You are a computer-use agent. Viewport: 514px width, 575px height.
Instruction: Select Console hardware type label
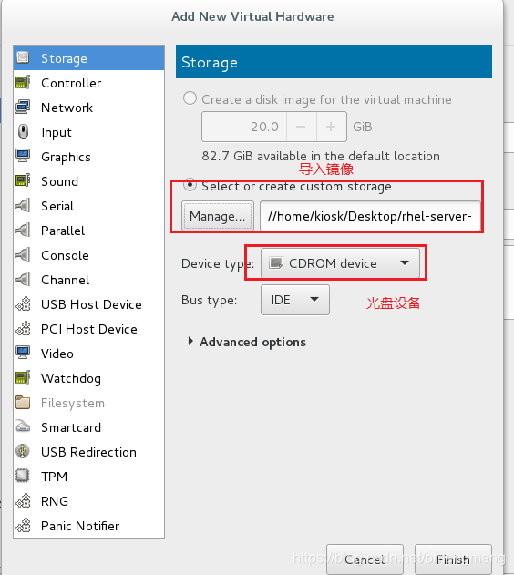tap(65, 255)
